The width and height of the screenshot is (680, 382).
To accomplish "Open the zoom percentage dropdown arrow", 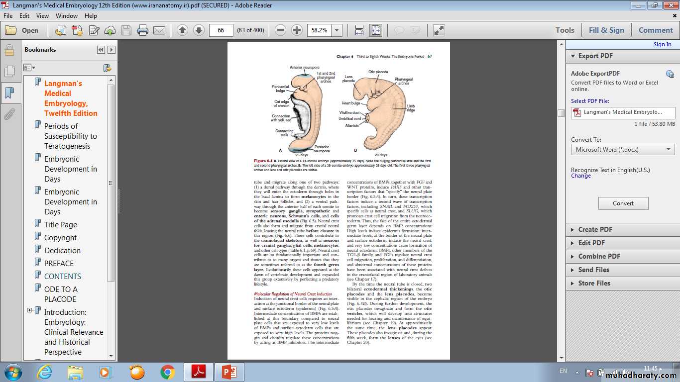I will [x=337, y=30].
